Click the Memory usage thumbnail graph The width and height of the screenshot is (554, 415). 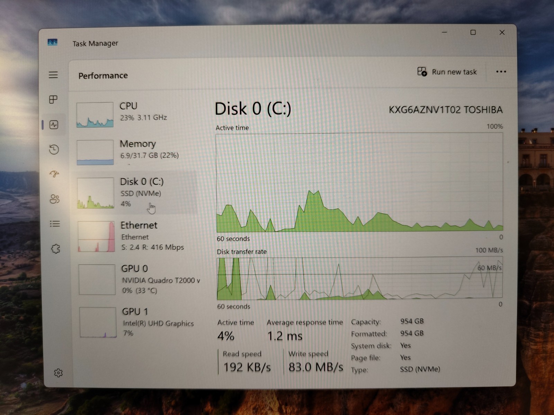(95, 152)
